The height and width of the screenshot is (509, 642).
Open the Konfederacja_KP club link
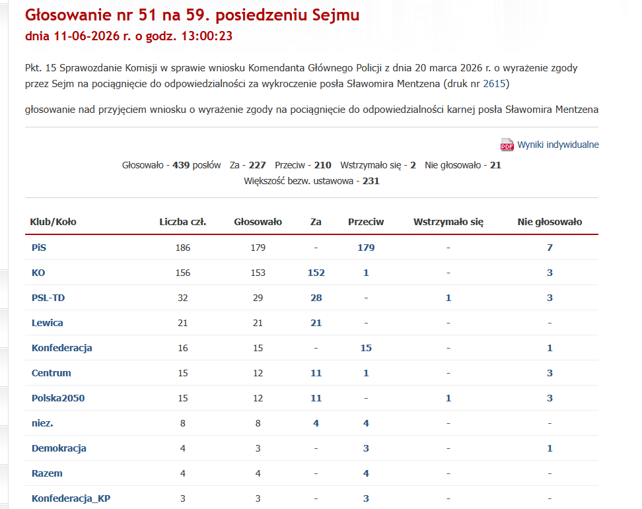click(x=71, y=498)
